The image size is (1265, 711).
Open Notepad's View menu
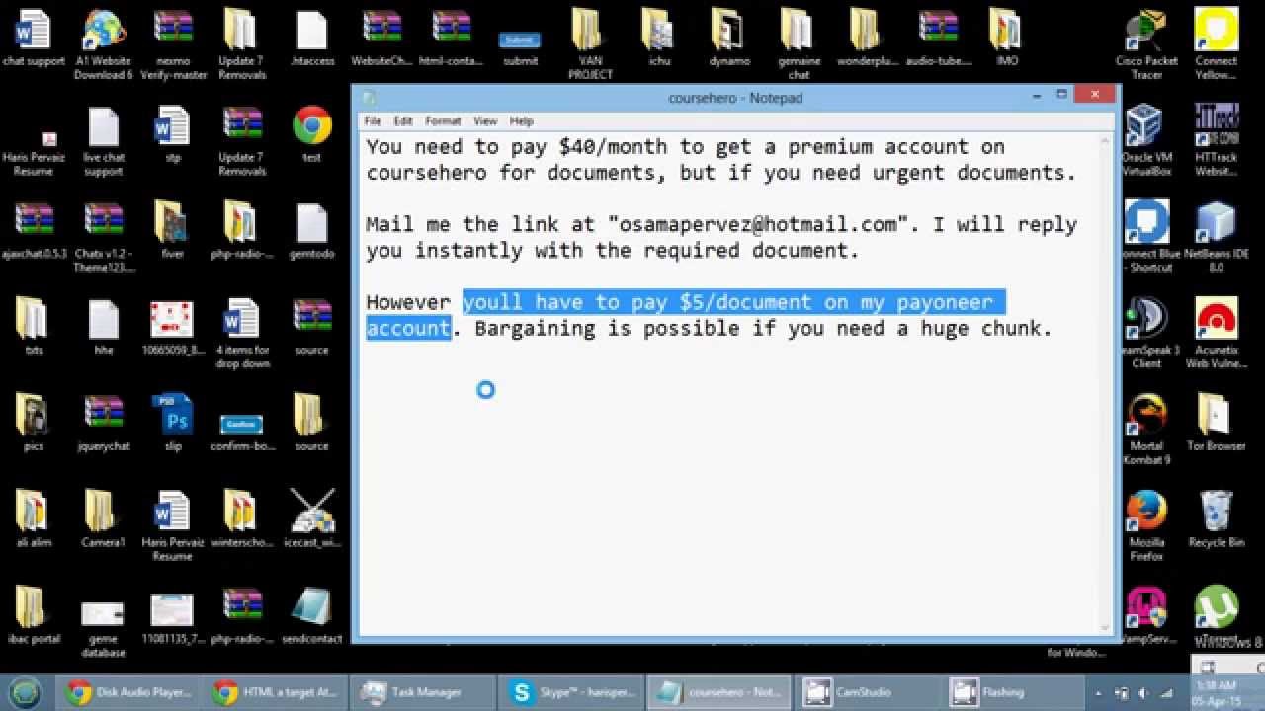click(485, 120)
